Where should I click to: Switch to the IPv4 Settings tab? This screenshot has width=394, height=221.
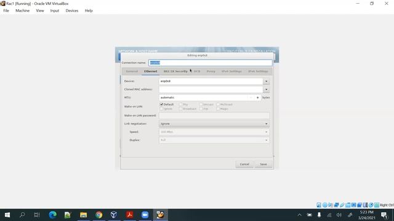231,71
